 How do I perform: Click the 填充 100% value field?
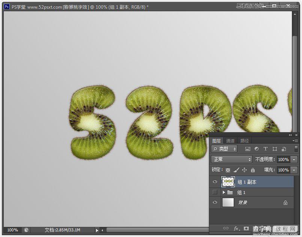(x=284, y=170)
